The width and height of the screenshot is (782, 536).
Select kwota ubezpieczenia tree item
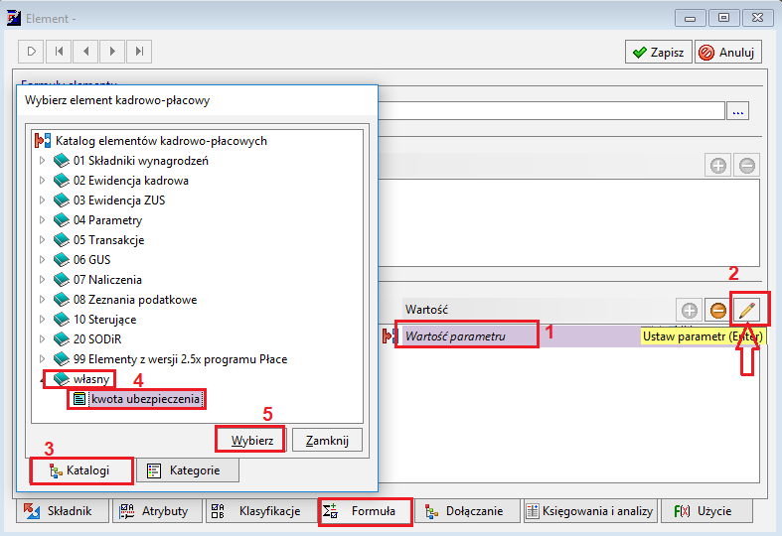[146, 399]
